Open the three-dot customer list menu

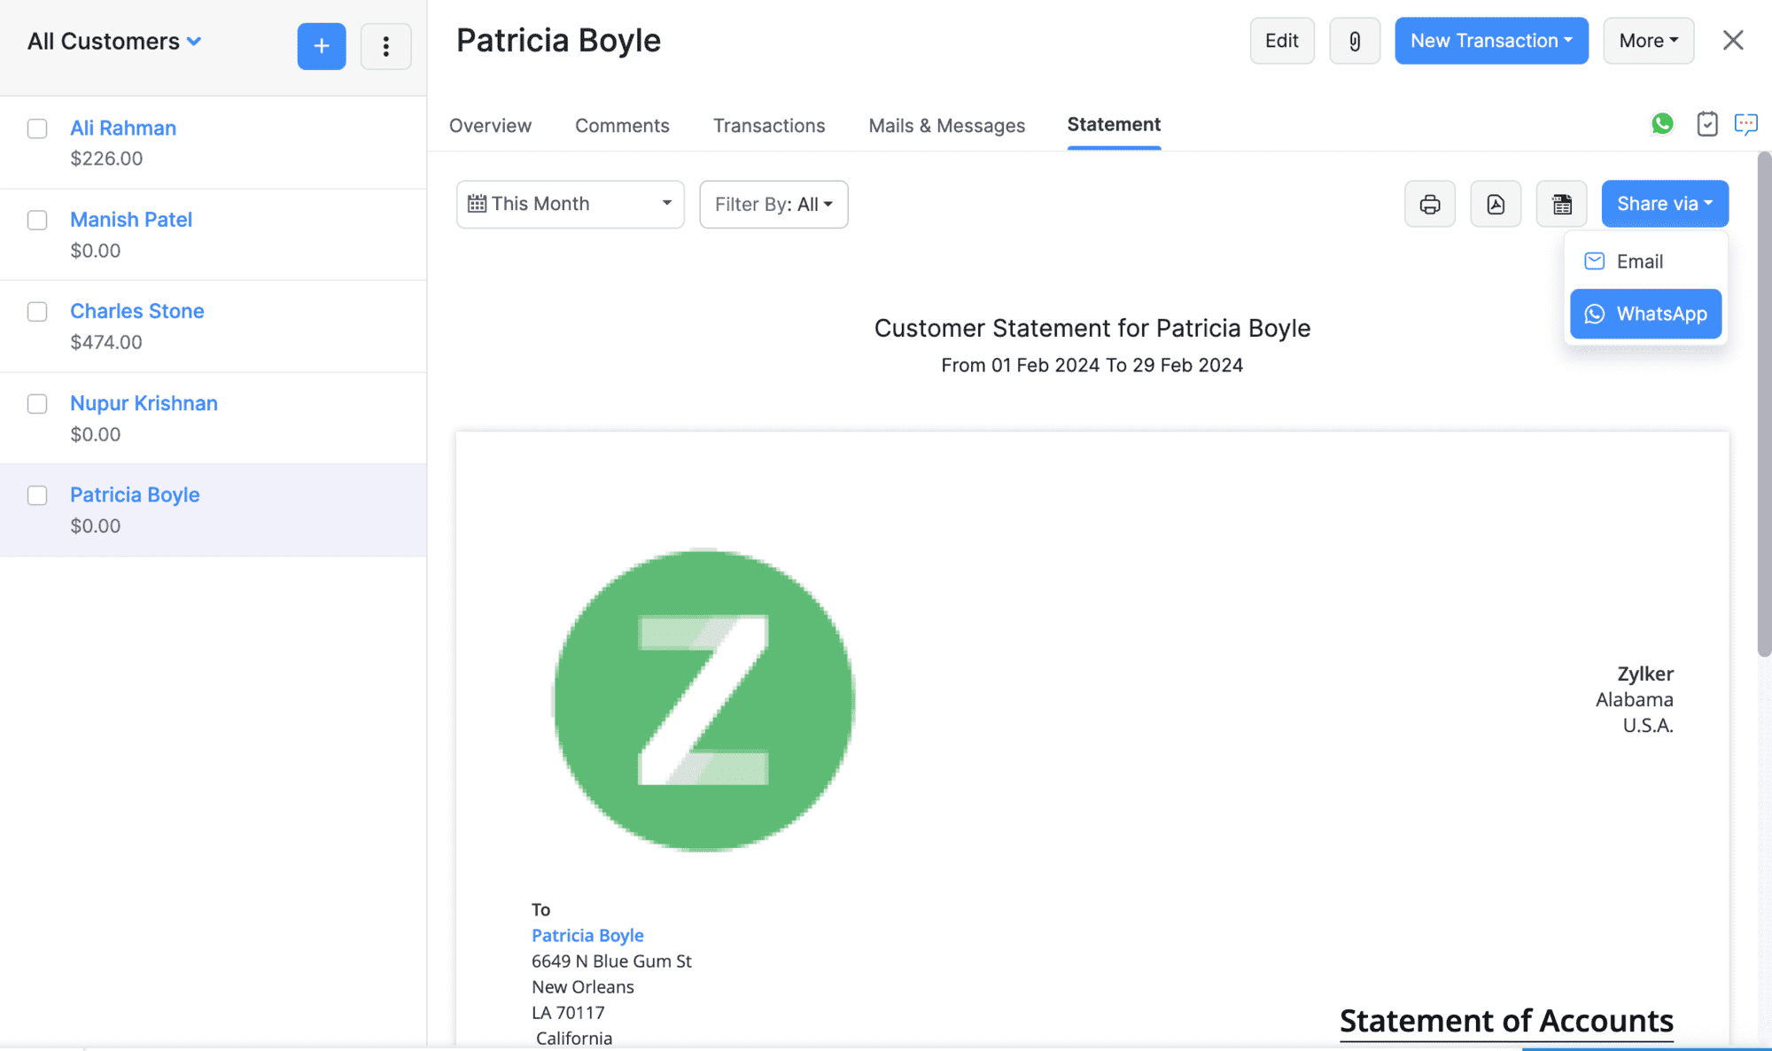(385, 46)
